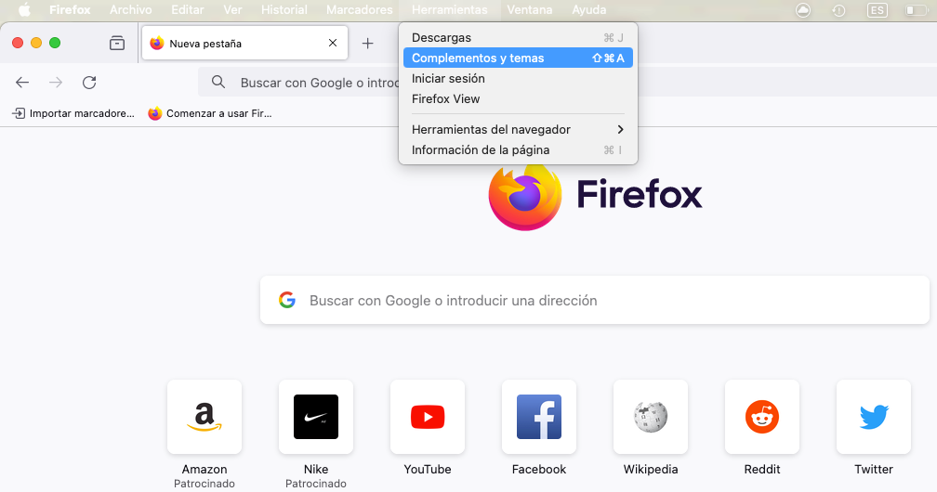Click the Importar marcadores bookmark button
Screen dimensions: 937x492
73,113
